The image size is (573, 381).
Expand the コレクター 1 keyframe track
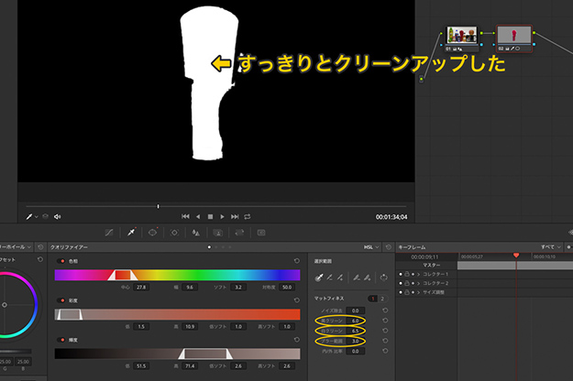417,274
